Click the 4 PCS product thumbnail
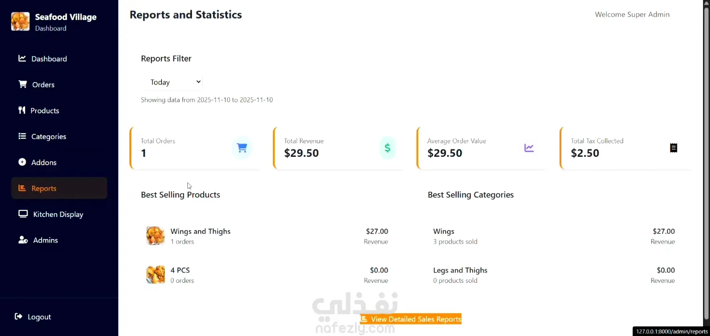Viewport: 710px width, 336px height. 156,274
